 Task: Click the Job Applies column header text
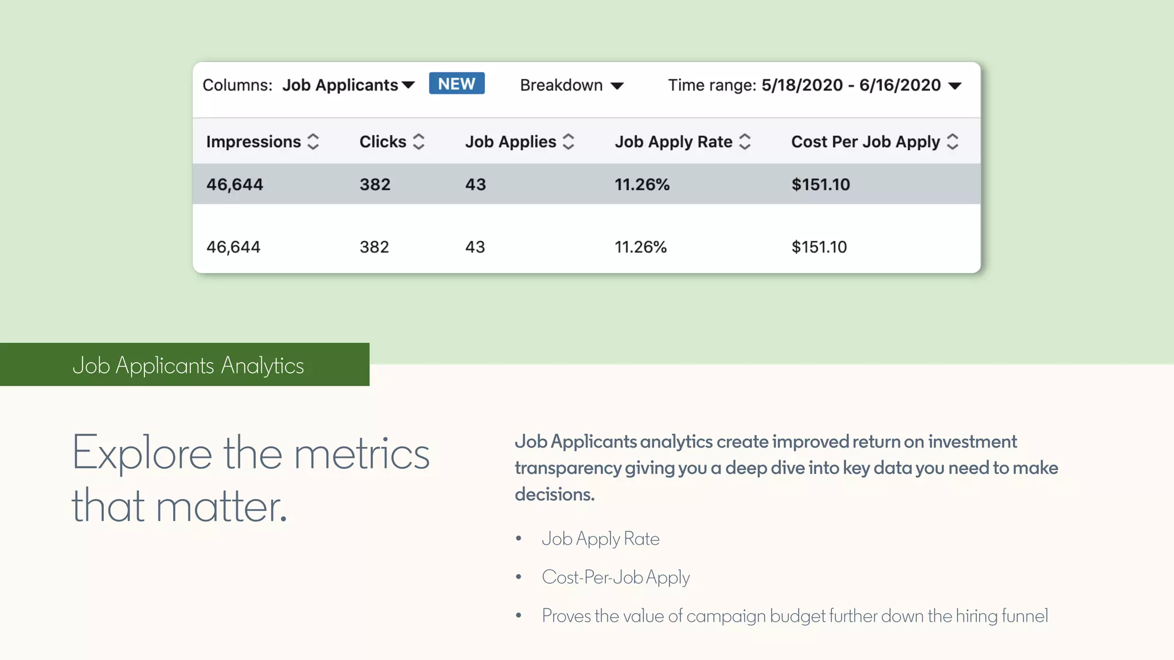(510, 142)
